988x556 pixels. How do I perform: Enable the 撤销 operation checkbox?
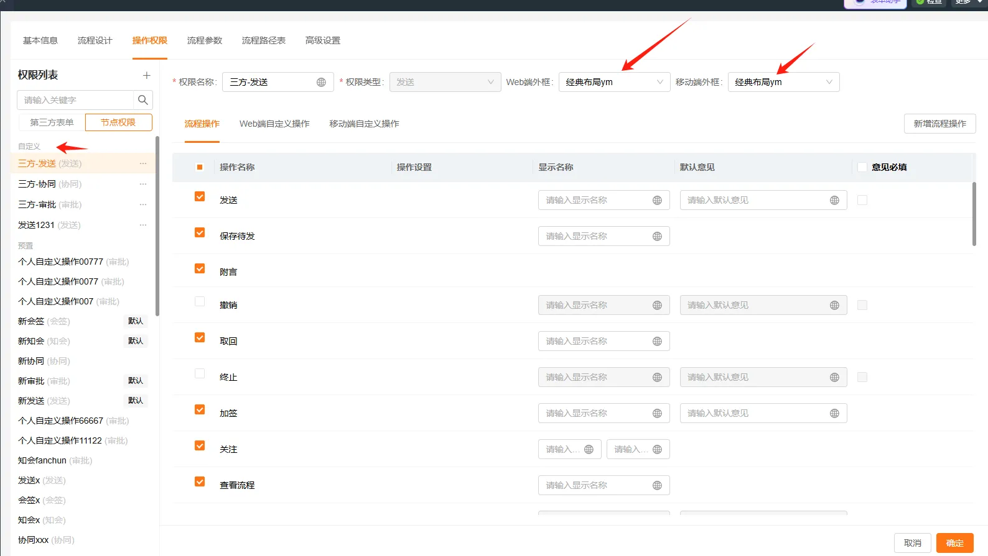pos(200,302)
